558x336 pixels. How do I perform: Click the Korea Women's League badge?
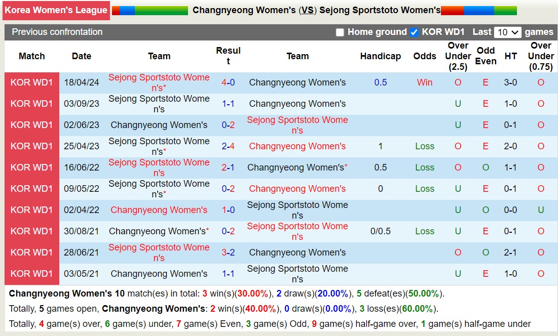point(56,11)
